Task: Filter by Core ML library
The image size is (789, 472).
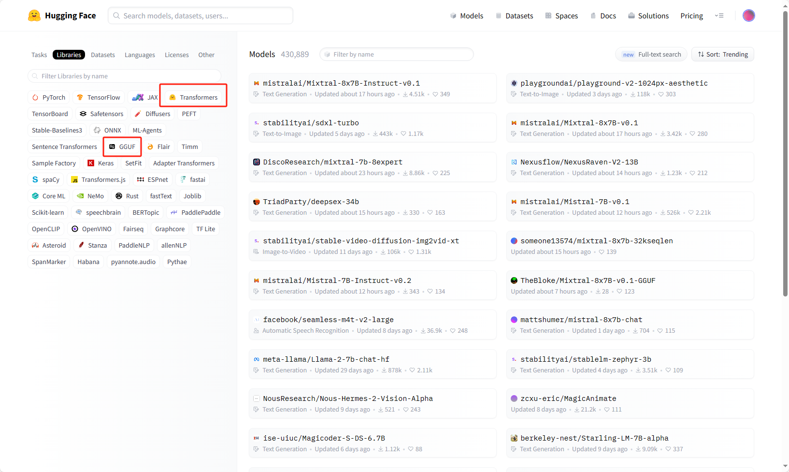Action: [x=49, y=196]
